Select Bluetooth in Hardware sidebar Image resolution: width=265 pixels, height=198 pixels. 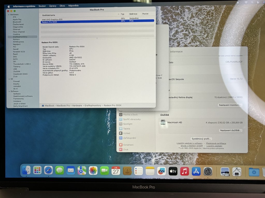point(17,22)
